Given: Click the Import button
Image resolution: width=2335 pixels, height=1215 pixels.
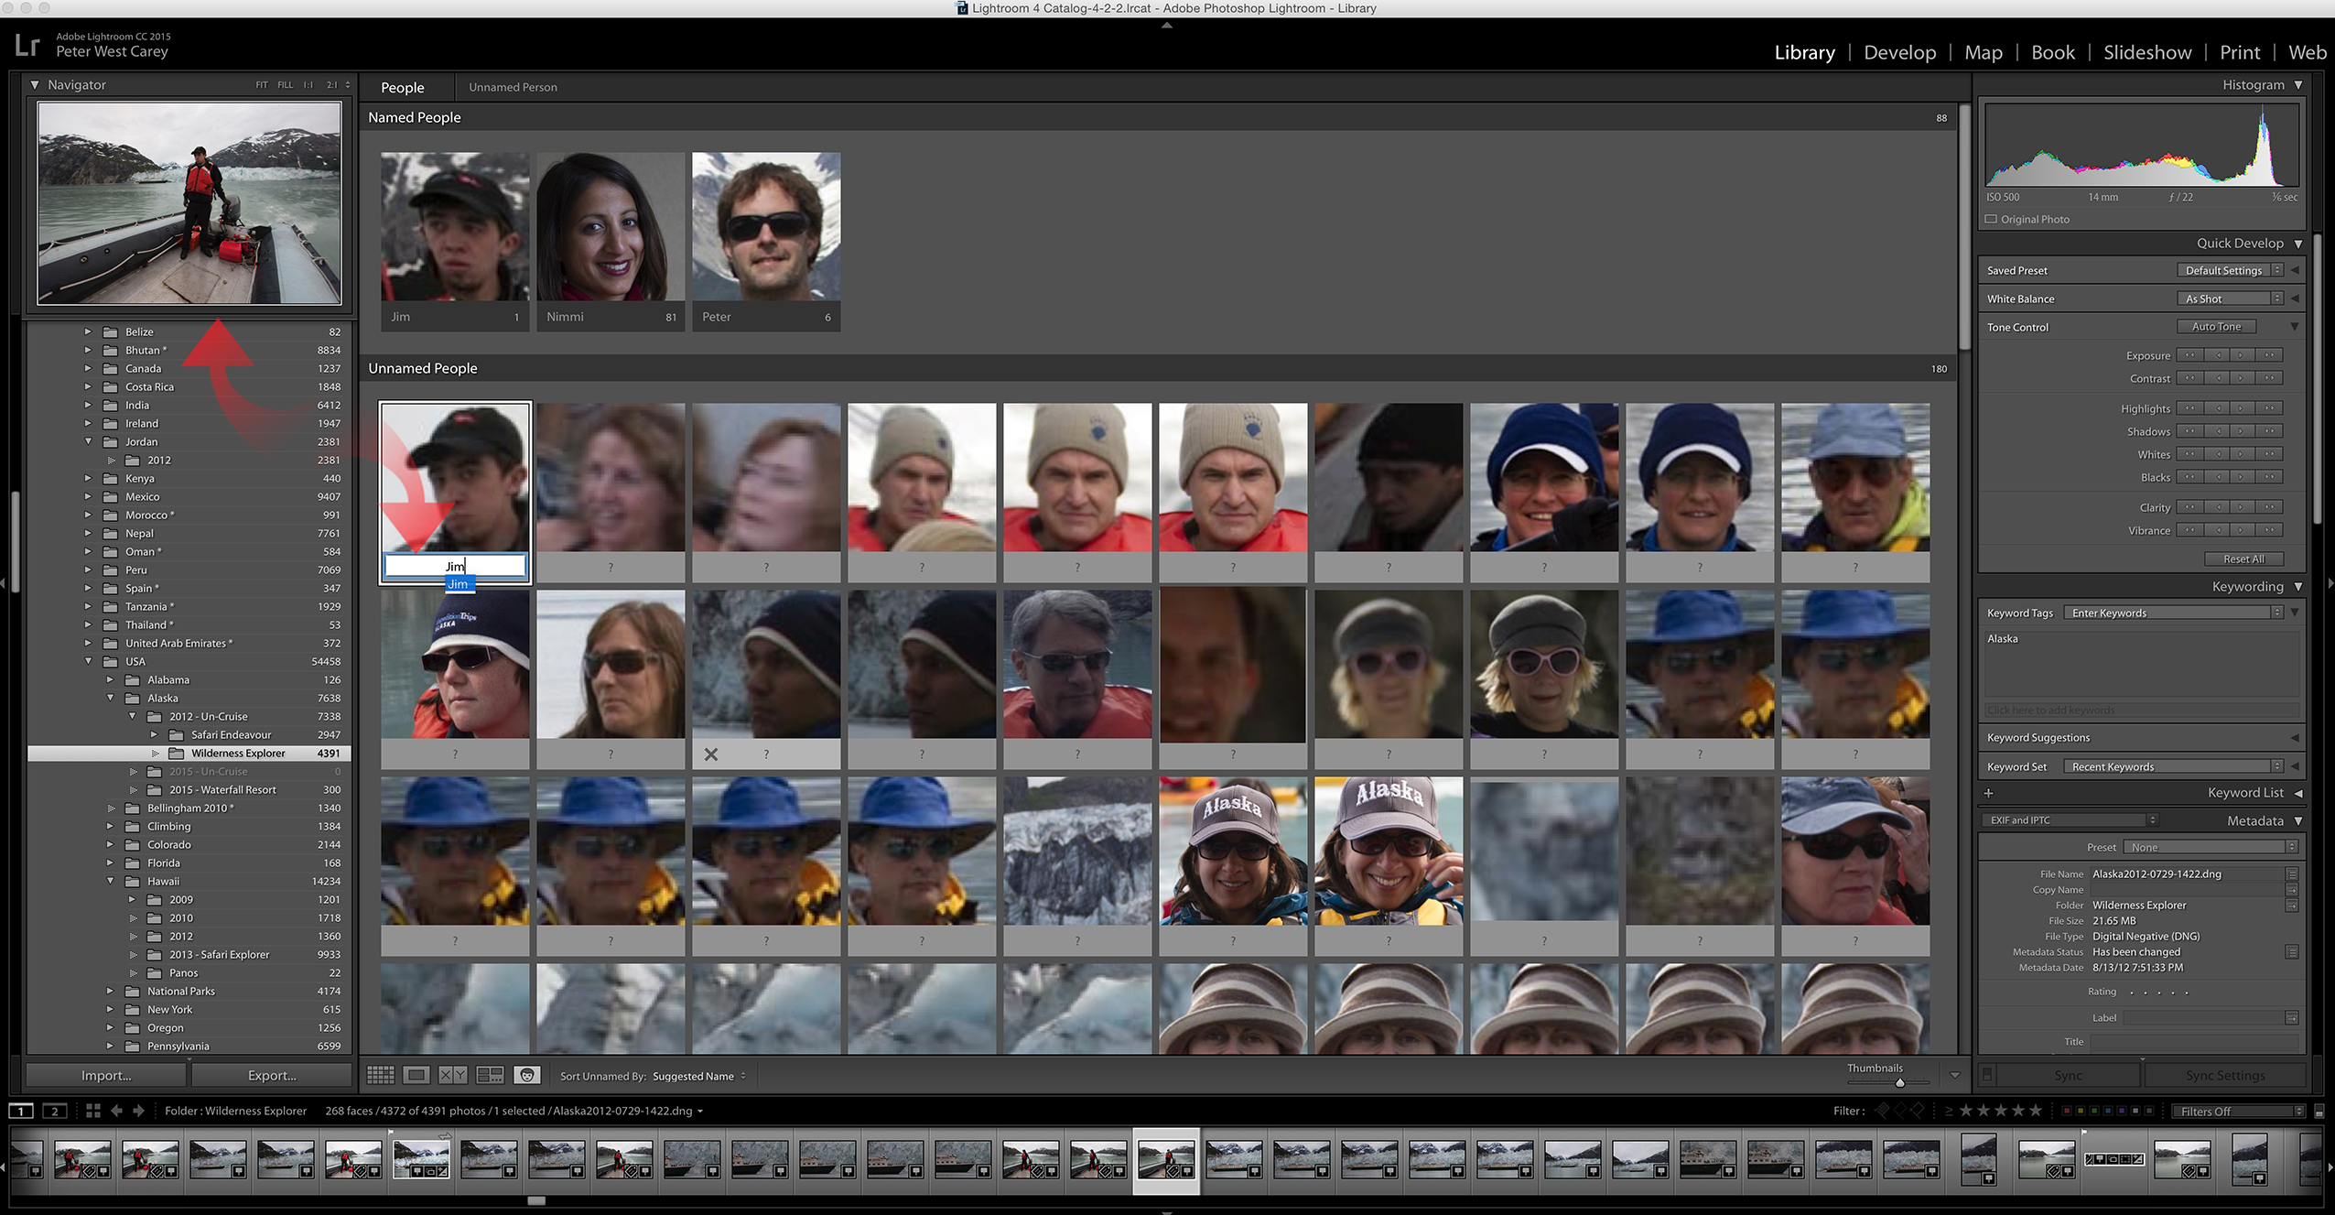Looking at the screenshot, I should click(x=106, y=1075).
